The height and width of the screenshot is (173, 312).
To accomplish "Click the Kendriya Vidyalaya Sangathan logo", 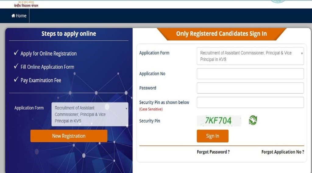I will pos(26,4).
